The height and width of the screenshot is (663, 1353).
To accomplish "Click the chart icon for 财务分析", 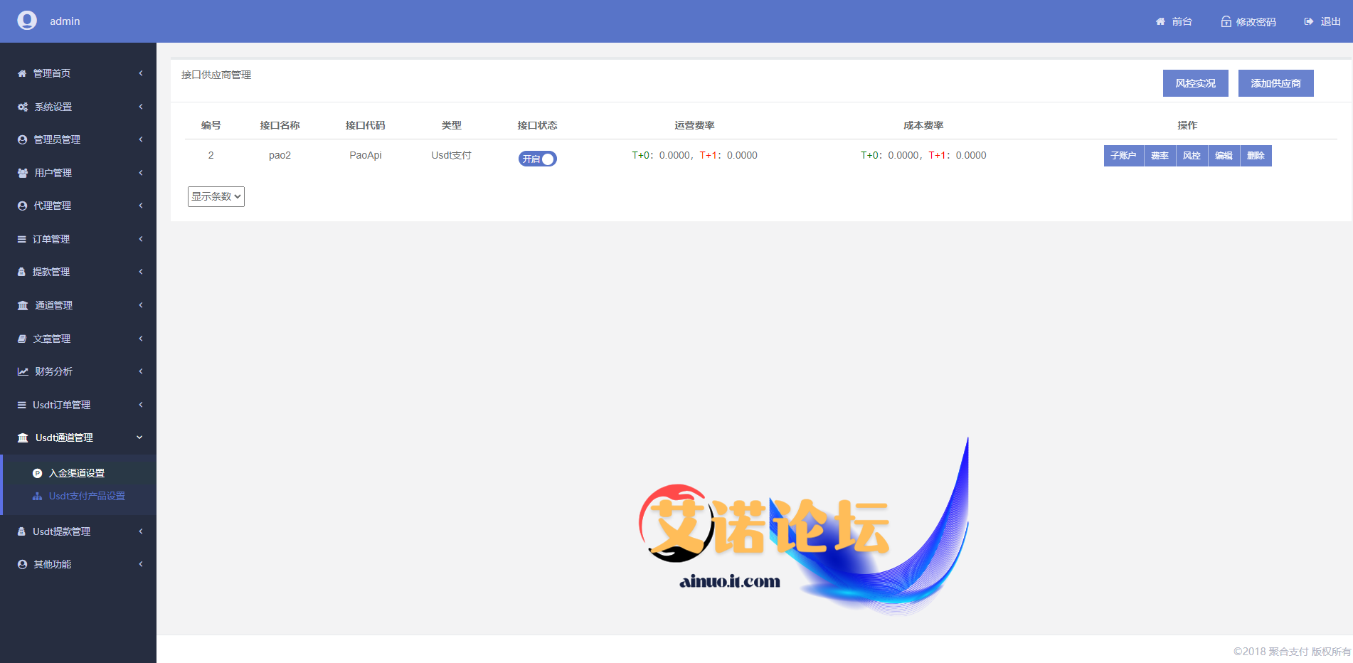I will [x=23, y=371].
